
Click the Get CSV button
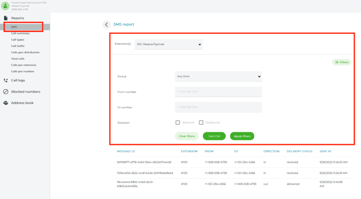pos(215,136)
